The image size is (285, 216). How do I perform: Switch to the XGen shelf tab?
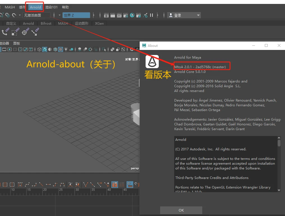click(99, 24)
